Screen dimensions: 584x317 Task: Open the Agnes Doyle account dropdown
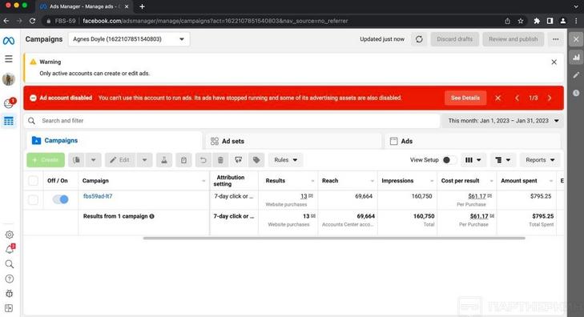click(x=129, y=39)
